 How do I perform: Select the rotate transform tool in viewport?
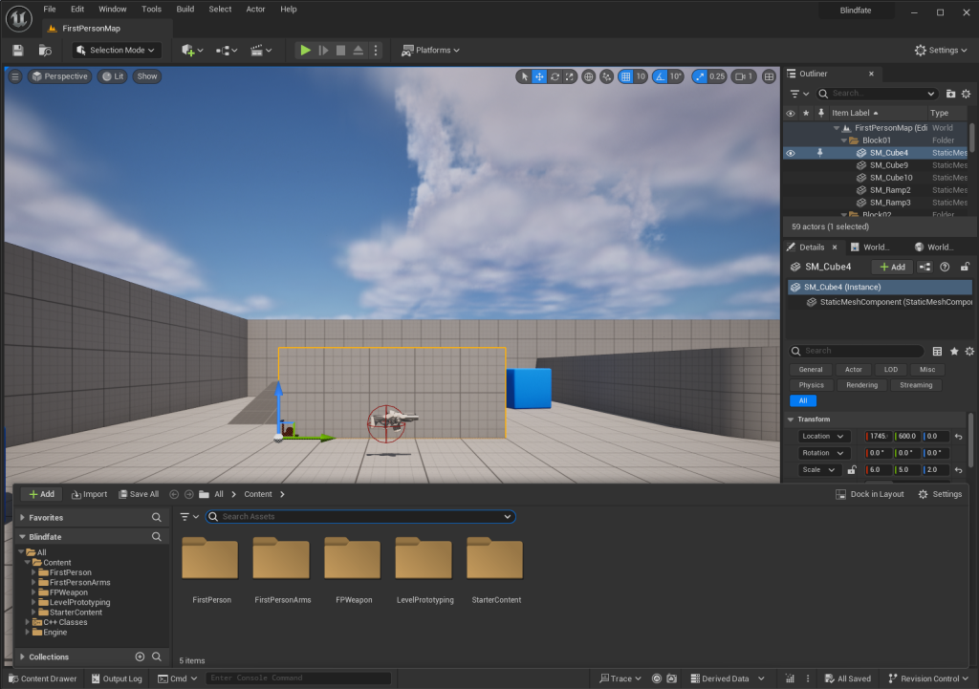pos(555,76)
